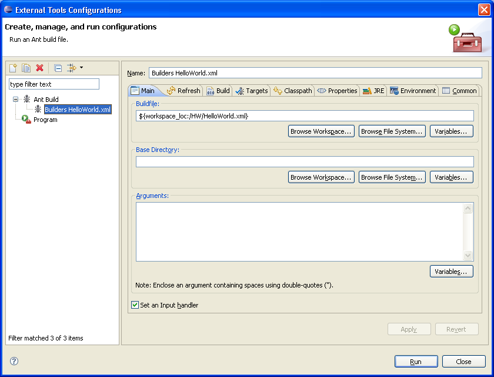Click Arguments scrollbar up arrow
This screenshot has width=494, height=377.
pos(468,208)
